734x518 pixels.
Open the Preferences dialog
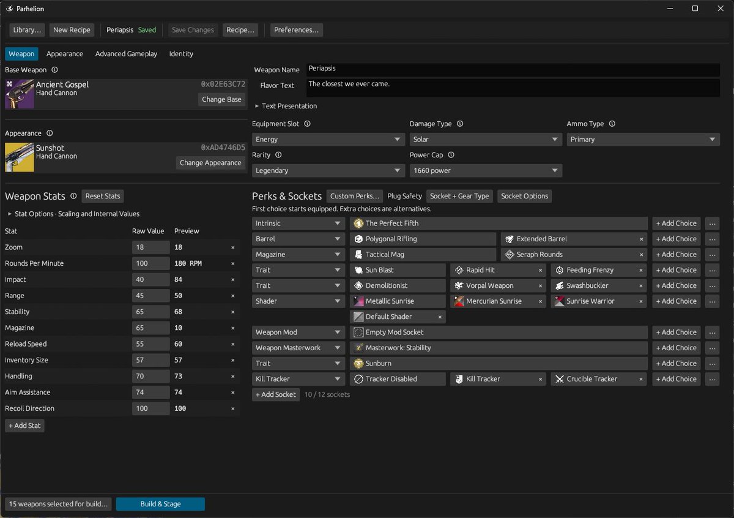(x=297, y=30)
